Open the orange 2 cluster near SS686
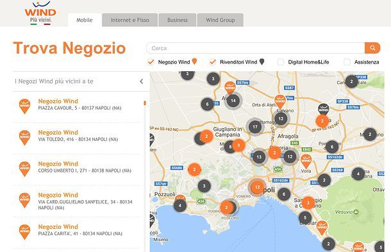The width and height of the screenshot is (391, 252). click(x=194, y=170)
